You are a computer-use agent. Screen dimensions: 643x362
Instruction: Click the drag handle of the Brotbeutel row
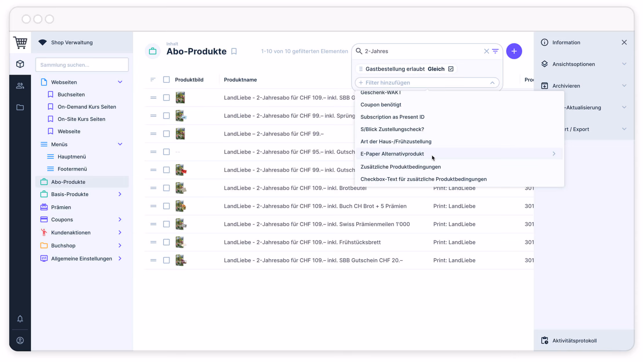tap(153, 188)
